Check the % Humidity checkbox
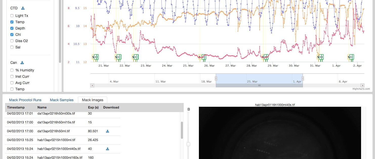Image resolution: width=375 pixels, height=159 pixels. 12,70
